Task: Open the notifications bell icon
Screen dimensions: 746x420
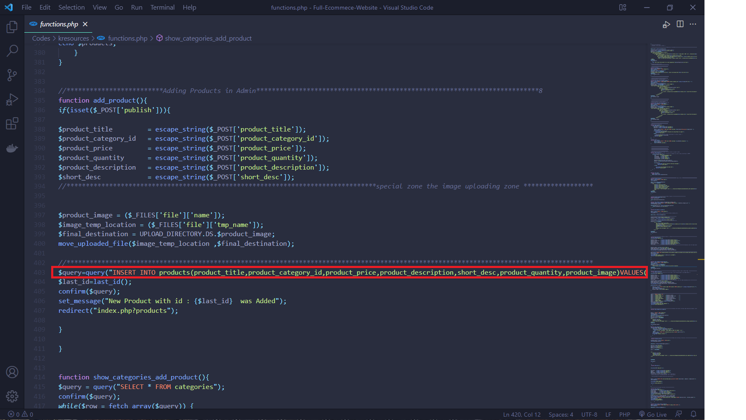Action: tap(694, 415)
